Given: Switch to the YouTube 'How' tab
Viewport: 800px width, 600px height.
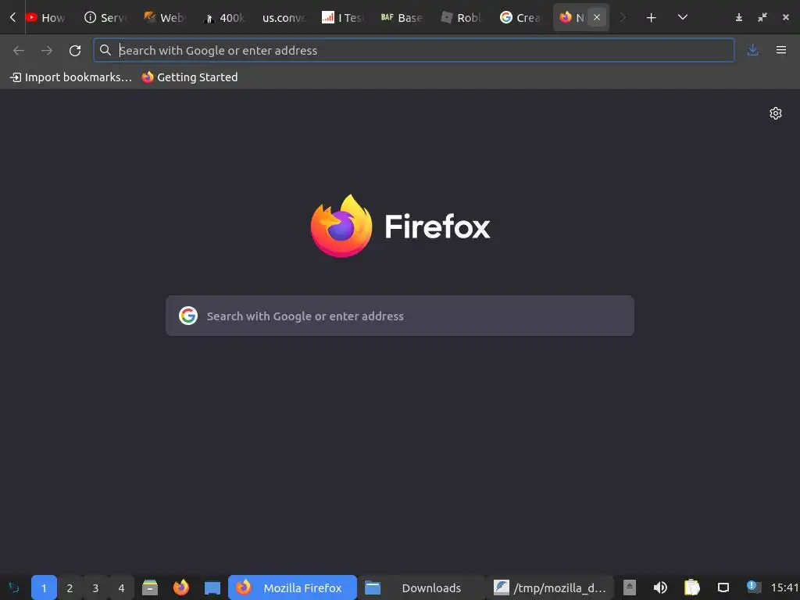Looking at the screenshot, I should (x=46, y=17).
